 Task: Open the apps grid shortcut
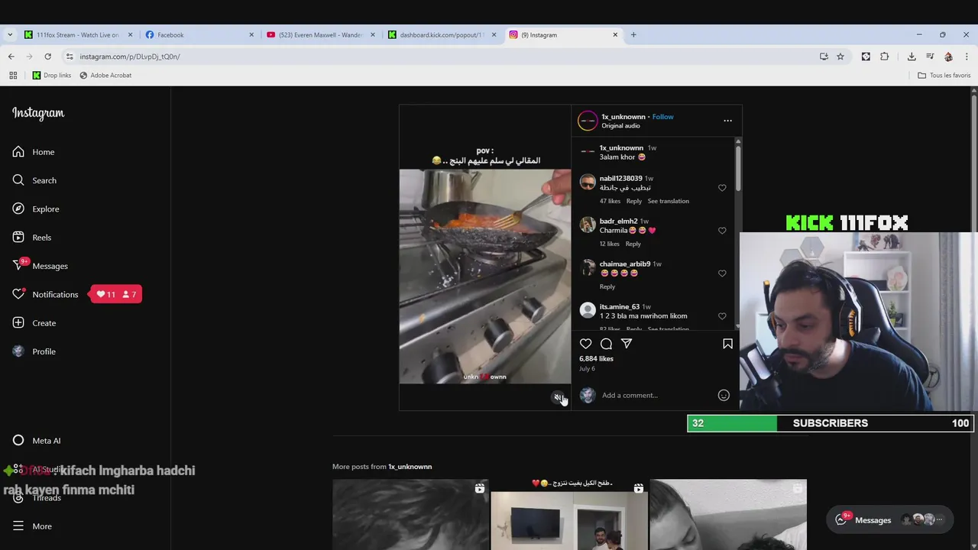(12, 76)
